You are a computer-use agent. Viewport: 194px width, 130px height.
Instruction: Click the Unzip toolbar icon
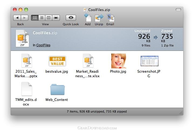coord(99,18)
